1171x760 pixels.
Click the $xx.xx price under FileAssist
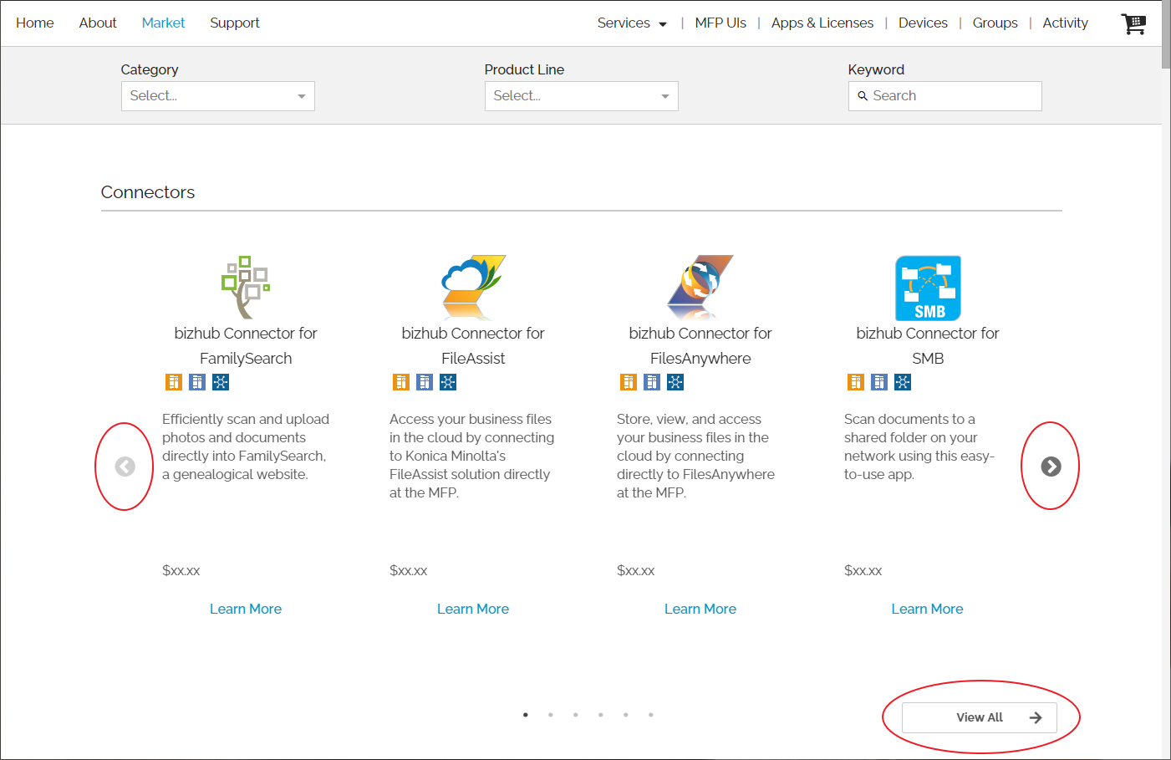[409, 570]
